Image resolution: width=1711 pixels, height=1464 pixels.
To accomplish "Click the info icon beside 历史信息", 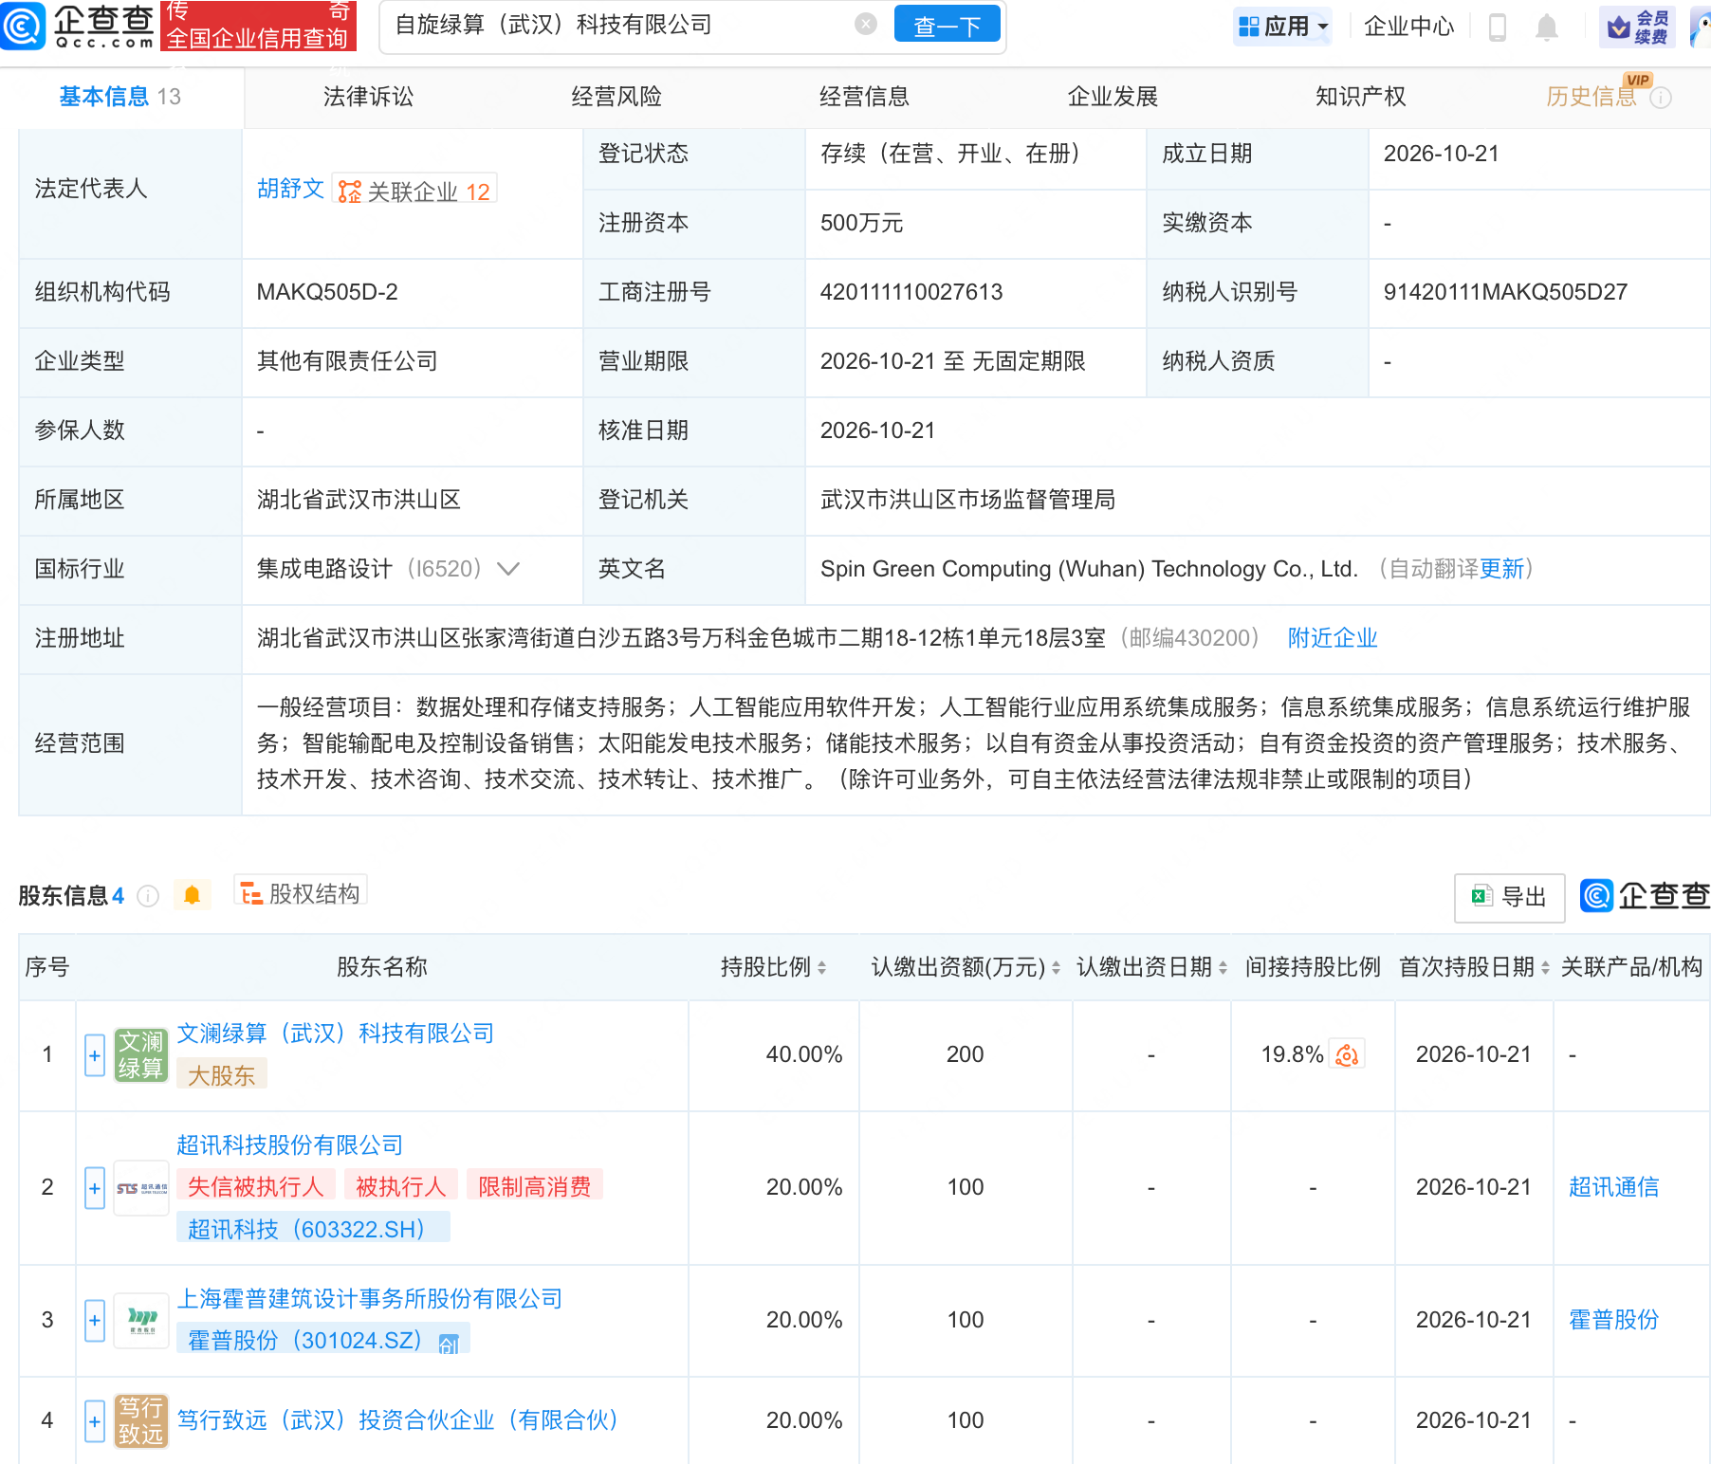I will point(1661,98).
